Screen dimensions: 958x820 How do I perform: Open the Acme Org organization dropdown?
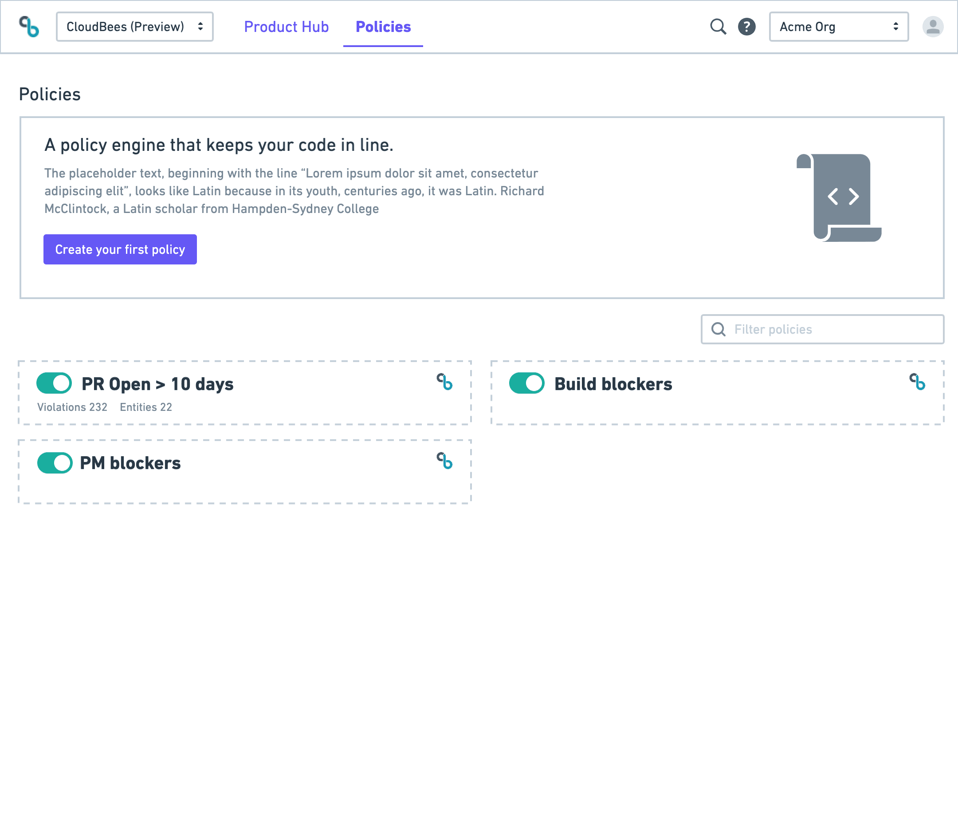[838, 27]
